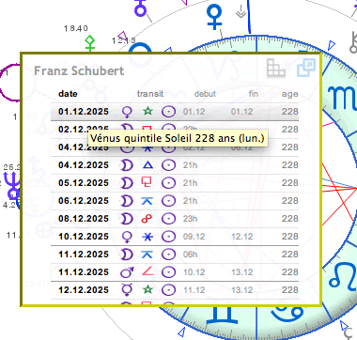Screen dimensions: 357x340
Task: Sort by the date column header
Action: [x=68, y=94]
